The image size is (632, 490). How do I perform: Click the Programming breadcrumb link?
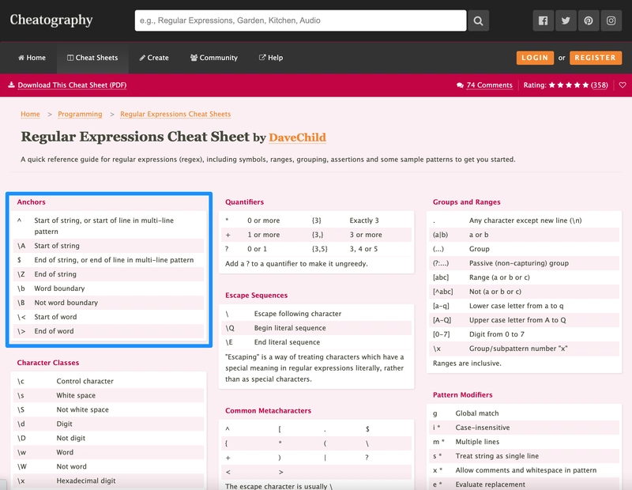pos(80,114)
